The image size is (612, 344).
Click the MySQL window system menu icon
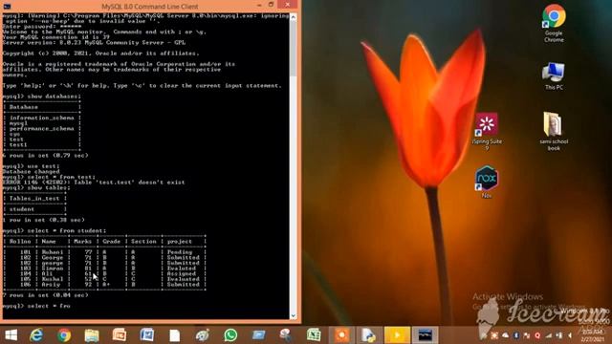click(7, 7)
